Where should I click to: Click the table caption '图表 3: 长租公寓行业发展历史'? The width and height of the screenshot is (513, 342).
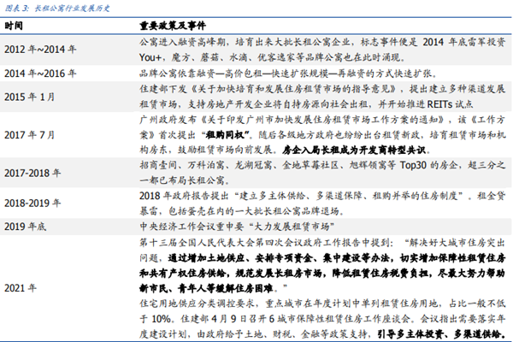pos(57,8)
